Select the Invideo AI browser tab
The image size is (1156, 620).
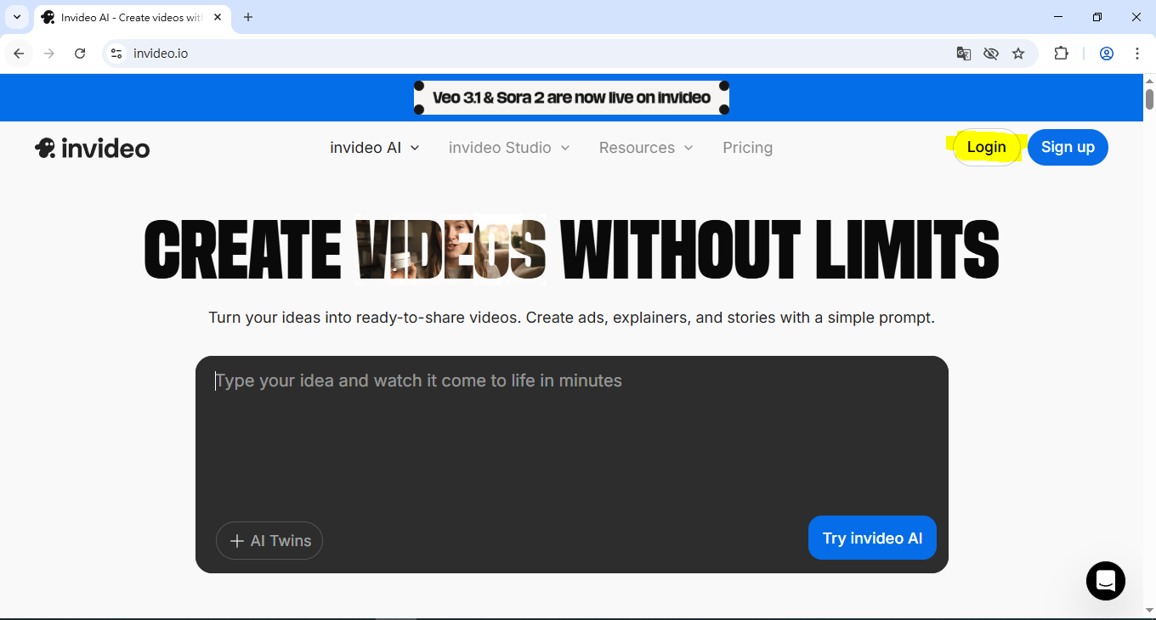(127, 17)
